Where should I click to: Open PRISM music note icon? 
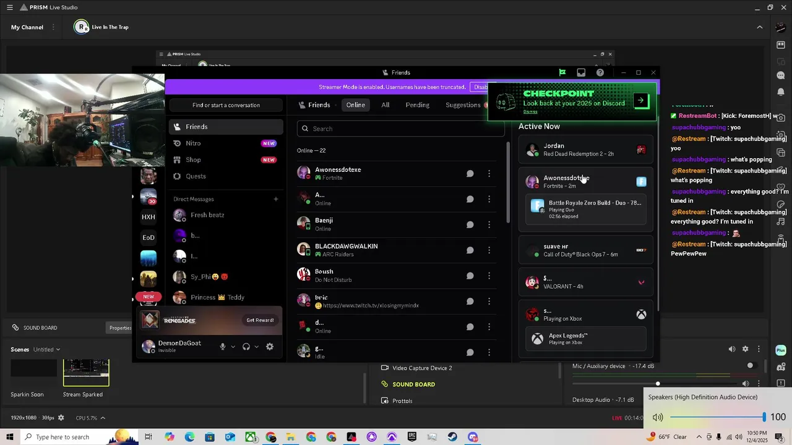tap(781, 221)
